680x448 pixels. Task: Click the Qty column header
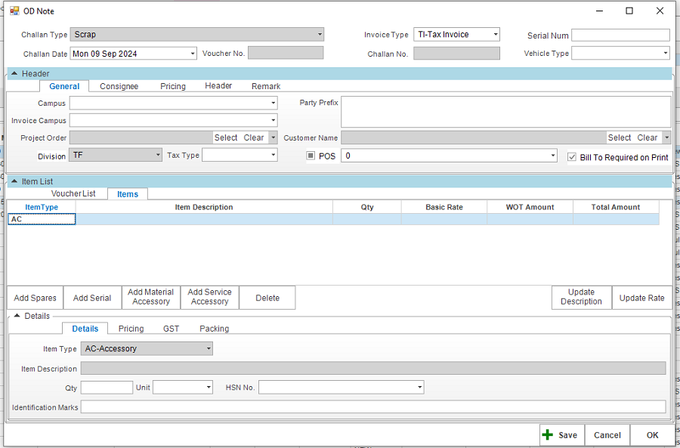coord(366,207)
